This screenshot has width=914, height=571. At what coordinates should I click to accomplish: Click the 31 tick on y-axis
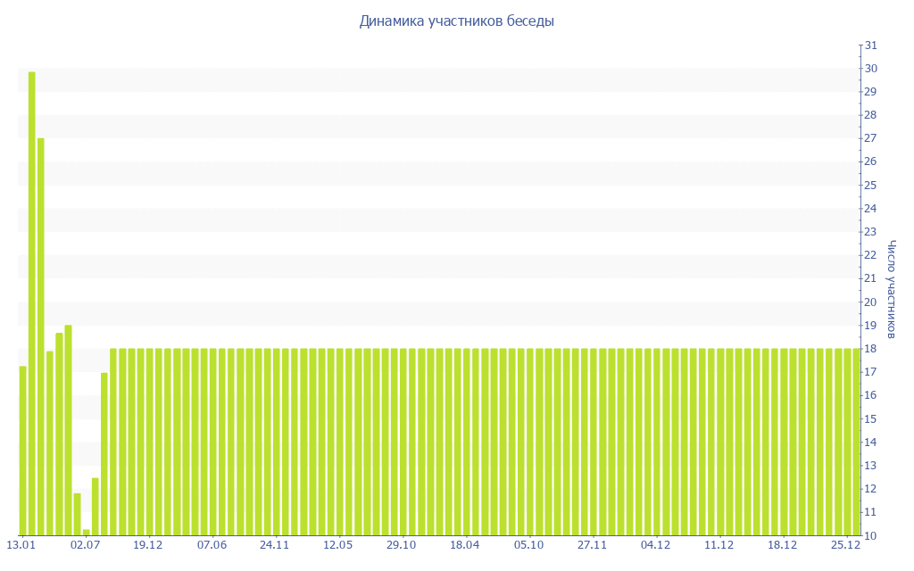[x=871, y=46]
